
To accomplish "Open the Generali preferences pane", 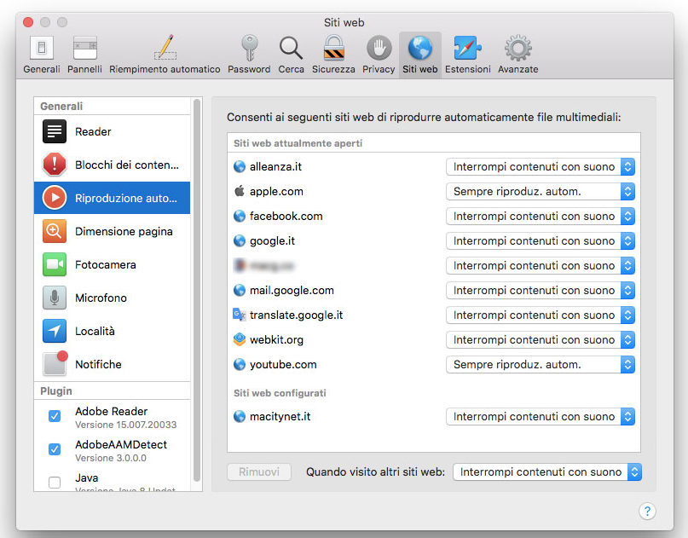I will point(41,54).
